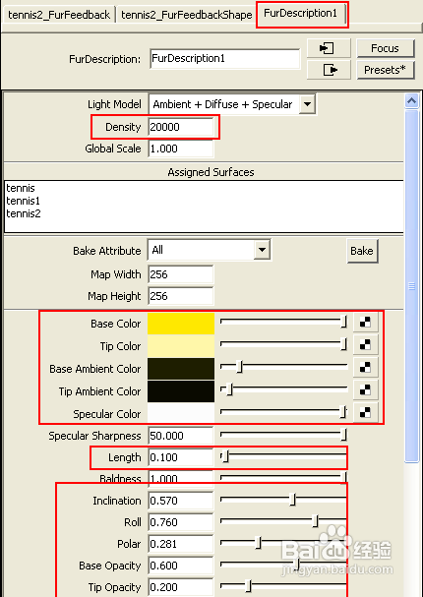The width and height of the screenshot is (423, 597).
Task: Select 'tennis2' in Assigned Surfaces list
Action: (x=24, y=213)
